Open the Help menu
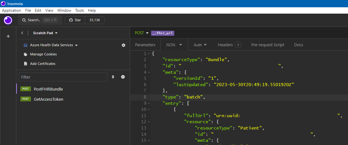This screenshot has width=348, height=145. point(92,10)
